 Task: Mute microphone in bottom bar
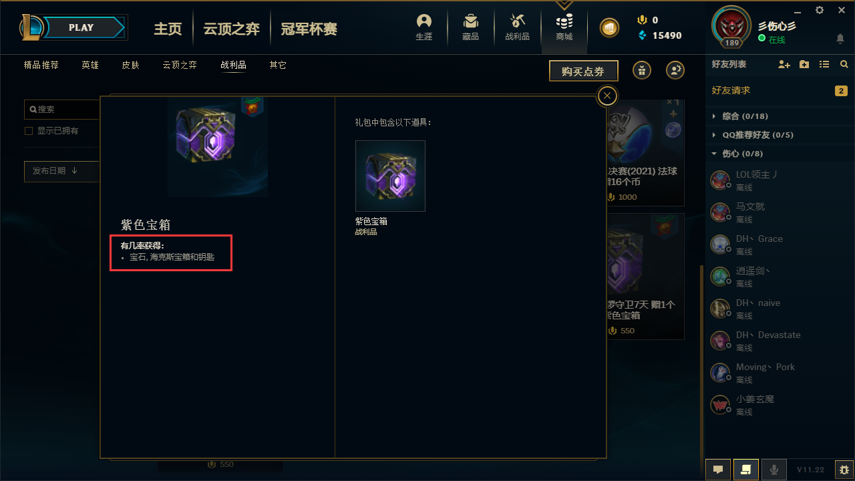(x=774, y=470)
